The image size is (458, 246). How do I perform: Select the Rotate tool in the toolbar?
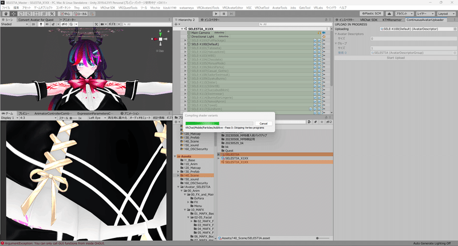point(21,14)
